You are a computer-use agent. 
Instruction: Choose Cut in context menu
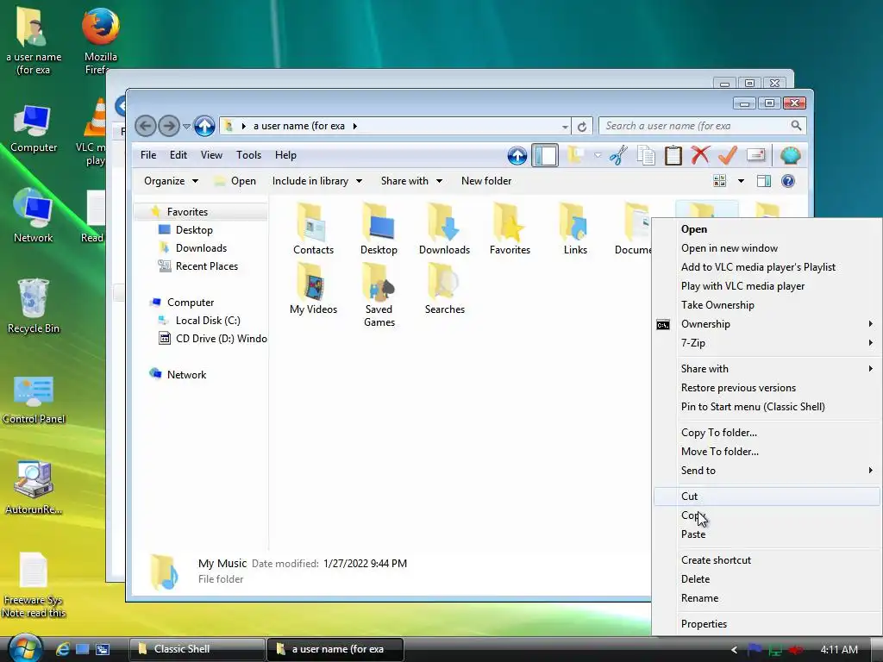[767, 496]
